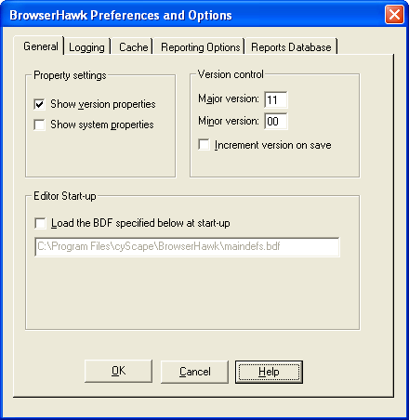Click the maindefs.bdf path text field
The width and height of the screenshot is (409, 420).
coord(187,247)
